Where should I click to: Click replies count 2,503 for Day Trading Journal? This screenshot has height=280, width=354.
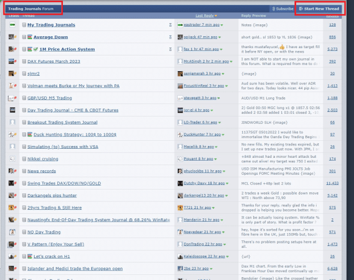click(x=332, y=110)
